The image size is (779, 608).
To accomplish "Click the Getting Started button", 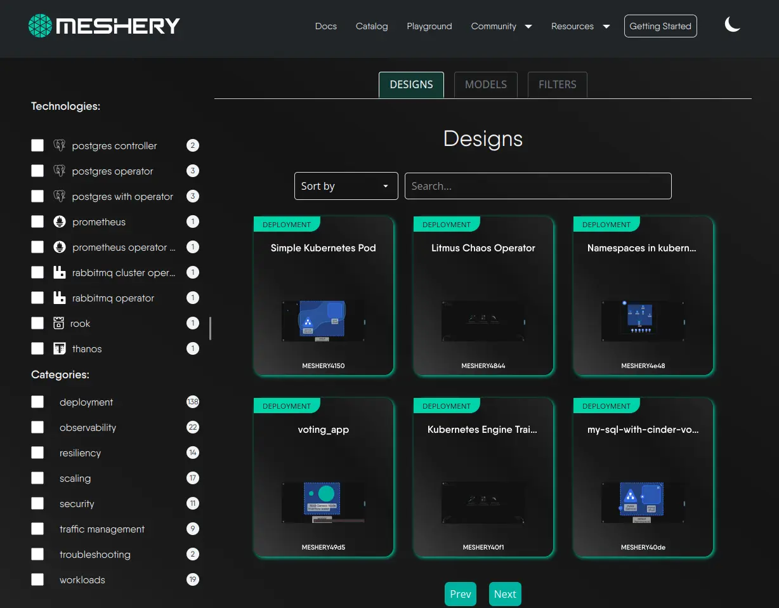I will pos(660,26).
